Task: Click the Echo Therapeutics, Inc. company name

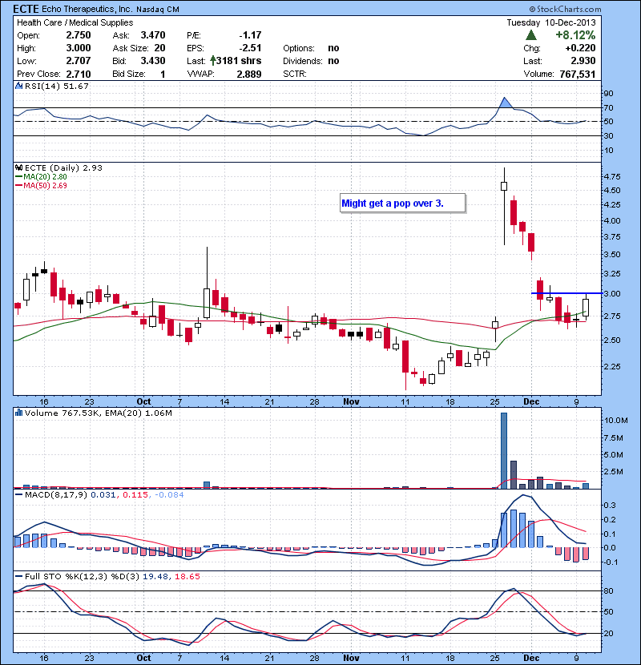Action: [x=87, y=9]
